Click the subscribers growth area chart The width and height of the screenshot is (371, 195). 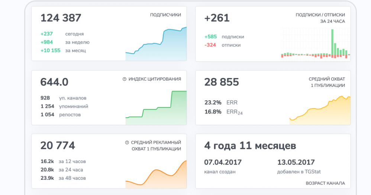(156, 44)
